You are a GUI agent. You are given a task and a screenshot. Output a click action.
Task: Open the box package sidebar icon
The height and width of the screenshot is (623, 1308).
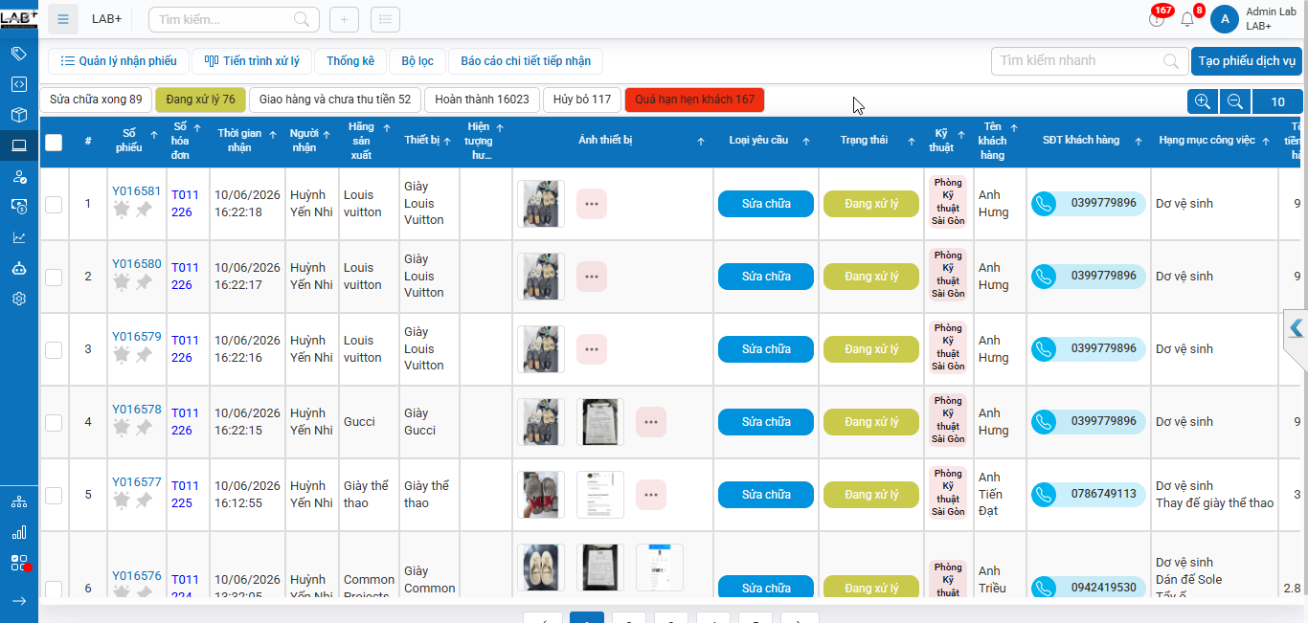[x=18, y=115]
